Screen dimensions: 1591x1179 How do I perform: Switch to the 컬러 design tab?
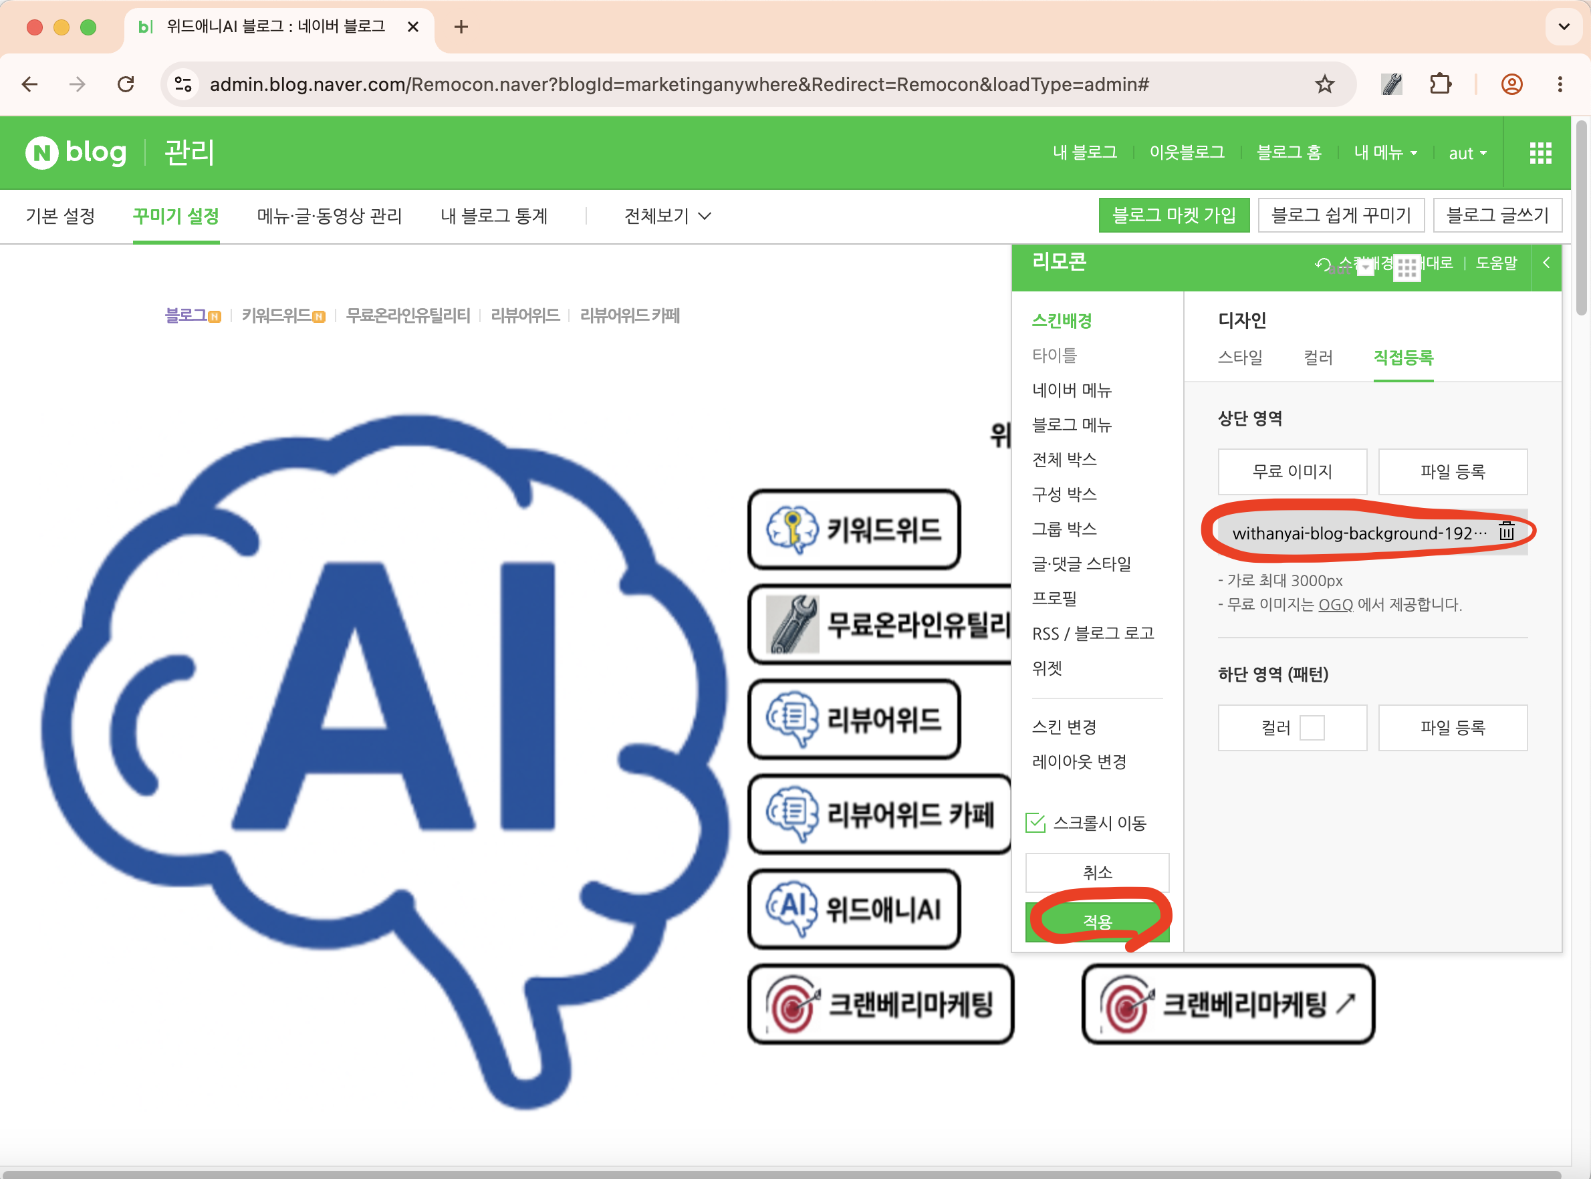coord(1318,357)
